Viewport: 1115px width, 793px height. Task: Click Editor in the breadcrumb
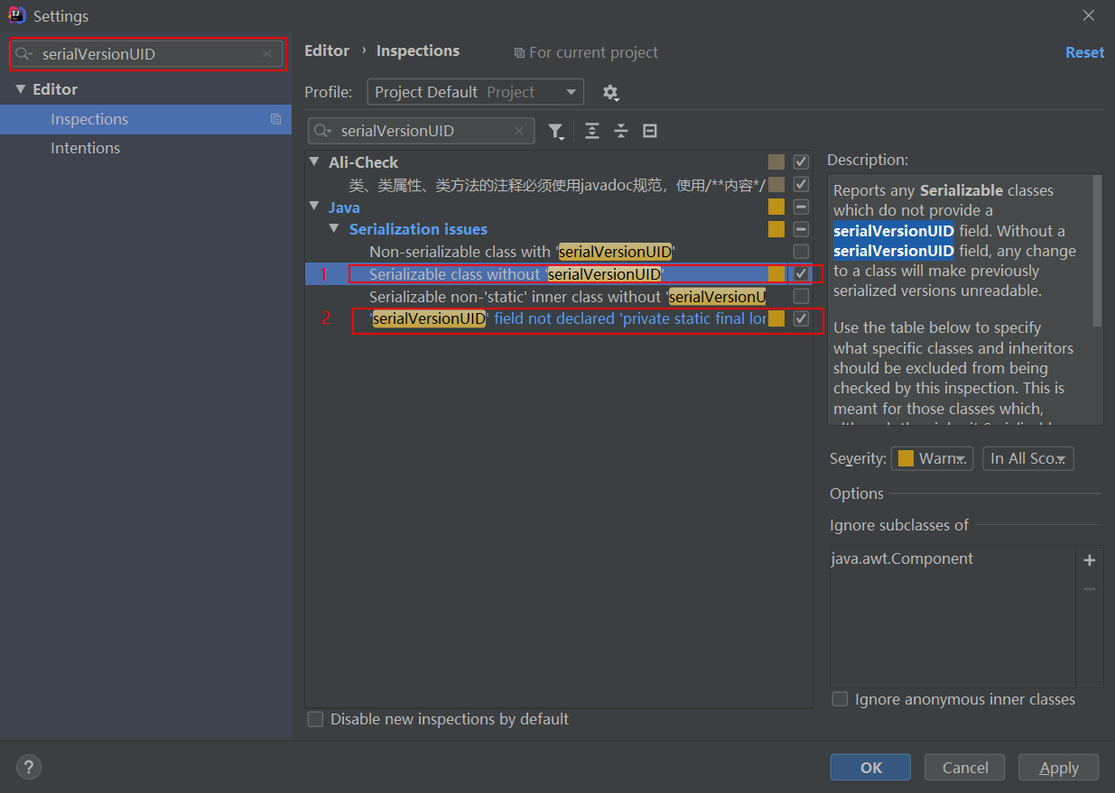(x=327, y=51)
